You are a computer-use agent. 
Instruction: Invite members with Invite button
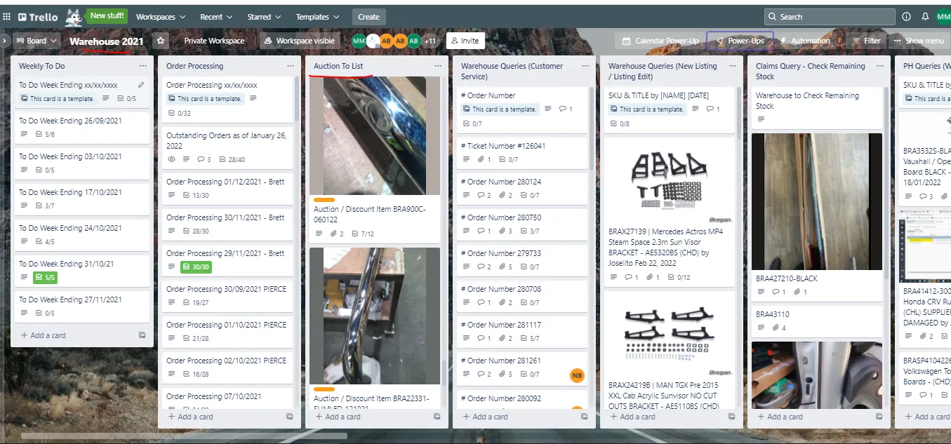pyautogui.click(x=464, y=41)
